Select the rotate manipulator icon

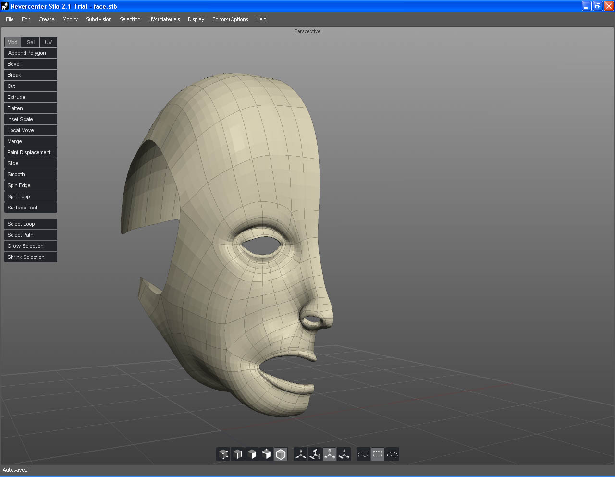315,454
